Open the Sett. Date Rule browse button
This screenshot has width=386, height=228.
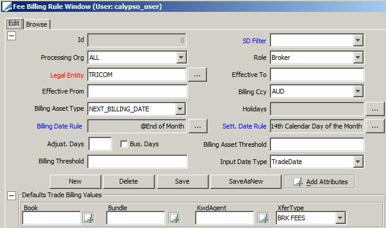point(375,126)
